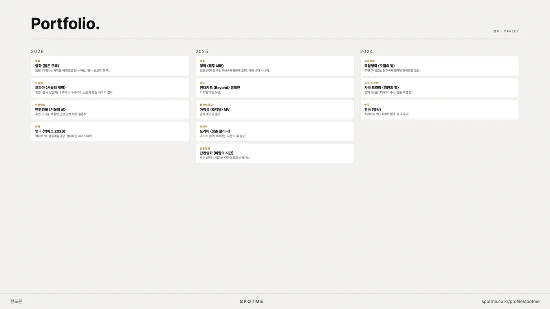Click the 연극 tag above 〈맥베스 2026〉
This screenshot has width=550, height=309.
pyautogui.click(x=38, y=127)
